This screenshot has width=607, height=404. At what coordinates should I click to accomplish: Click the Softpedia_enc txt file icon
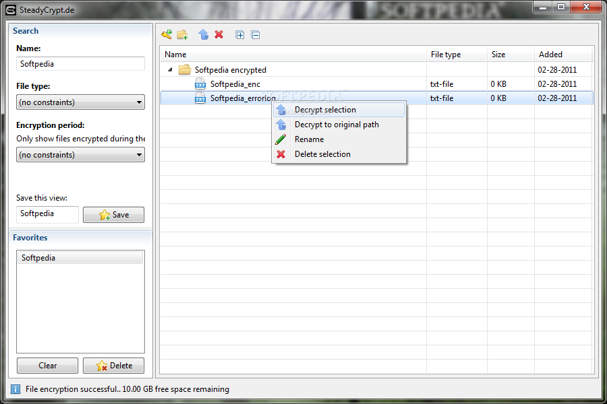pyautogui.click(x=200, y=84)
